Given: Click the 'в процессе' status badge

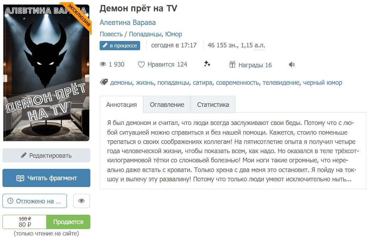Looking at the screenshot, I should 120,45.
